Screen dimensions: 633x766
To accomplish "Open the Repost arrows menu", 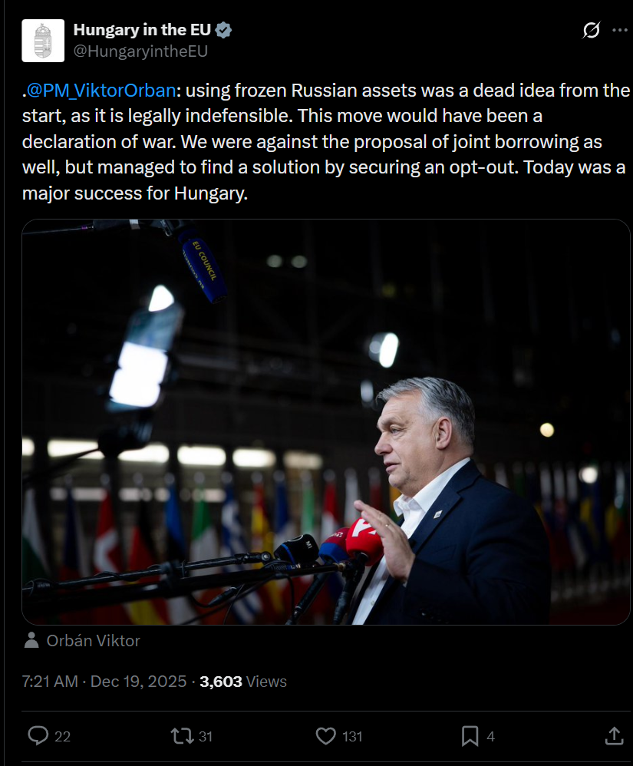I will point(181,736).
